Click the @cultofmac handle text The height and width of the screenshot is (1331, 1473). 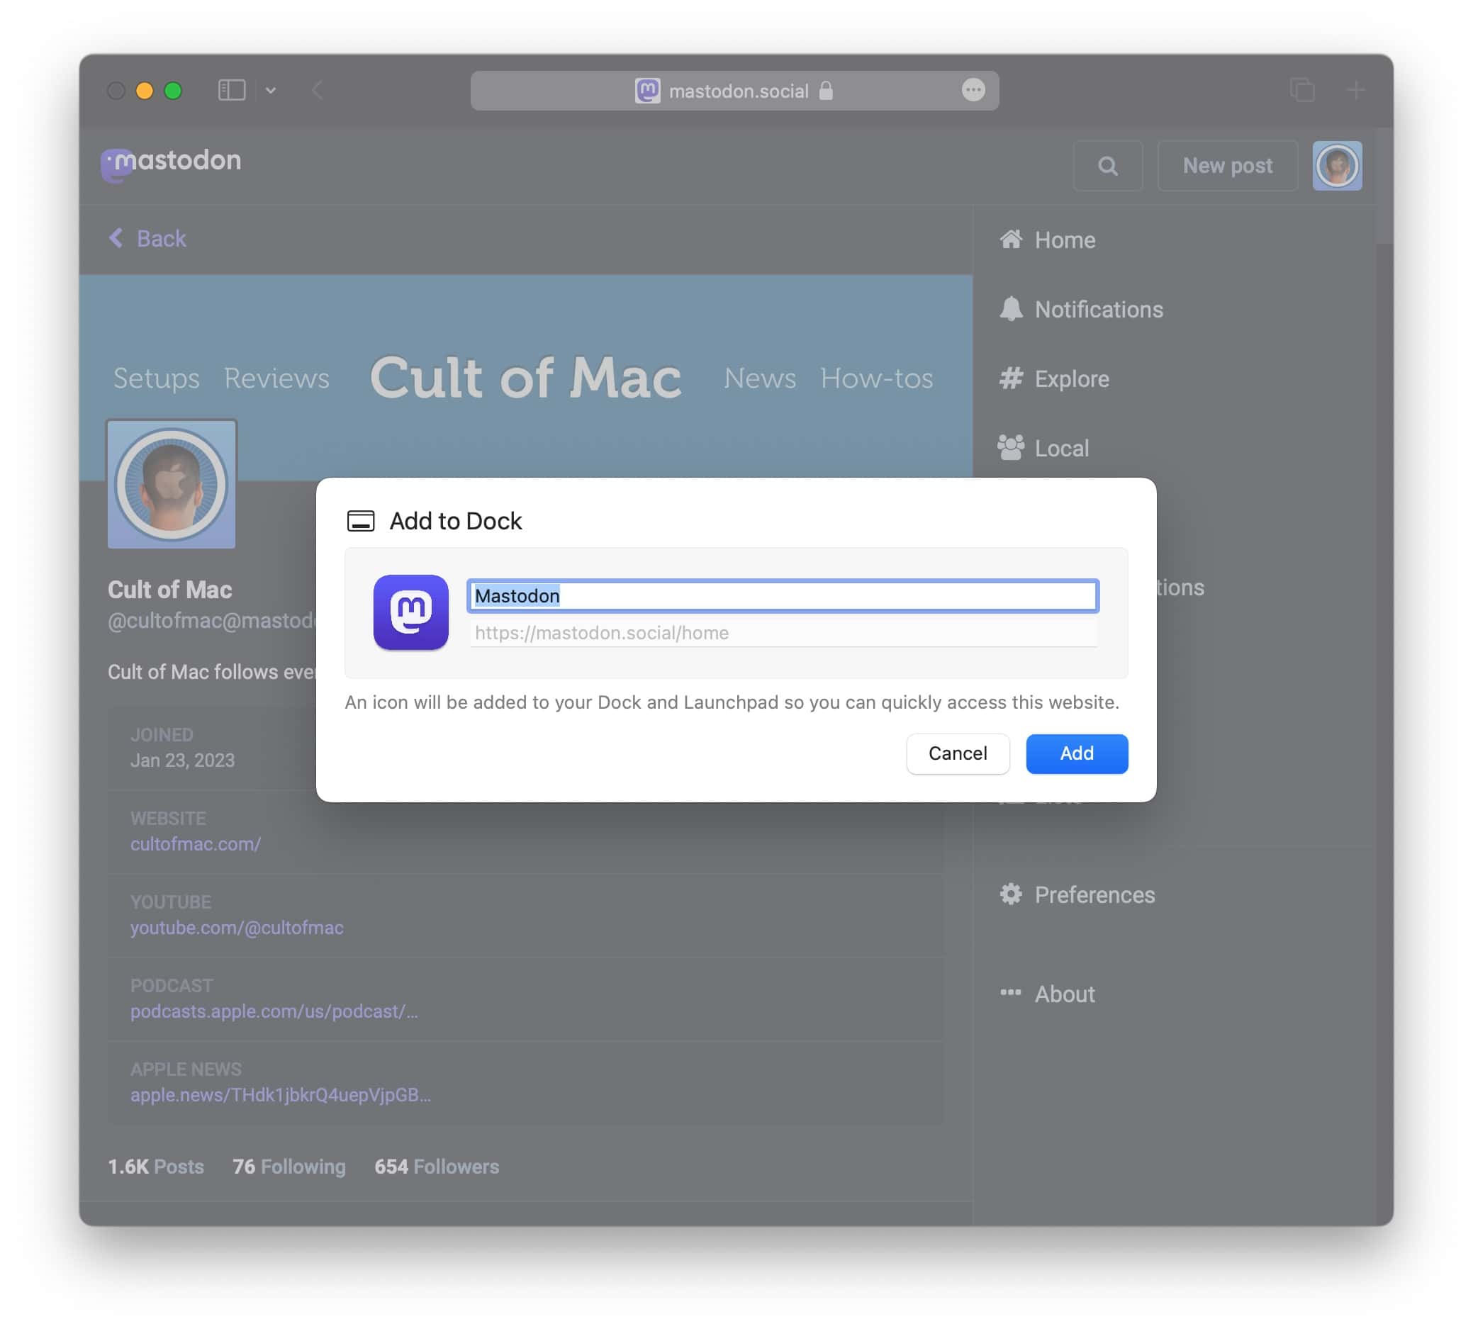pos(212,620)
